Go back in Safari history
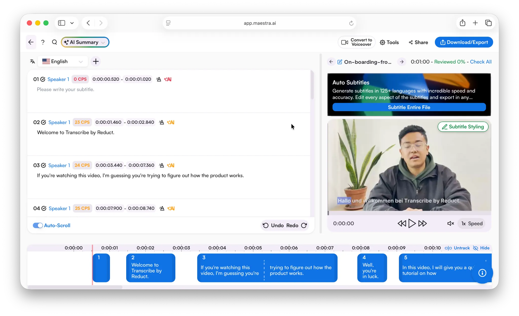This screenshot has height=316, width=519. 88,23
